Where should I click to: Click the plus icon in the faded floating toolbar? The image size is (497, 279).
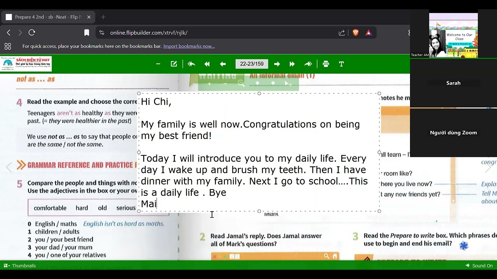(x=209, y=83)
